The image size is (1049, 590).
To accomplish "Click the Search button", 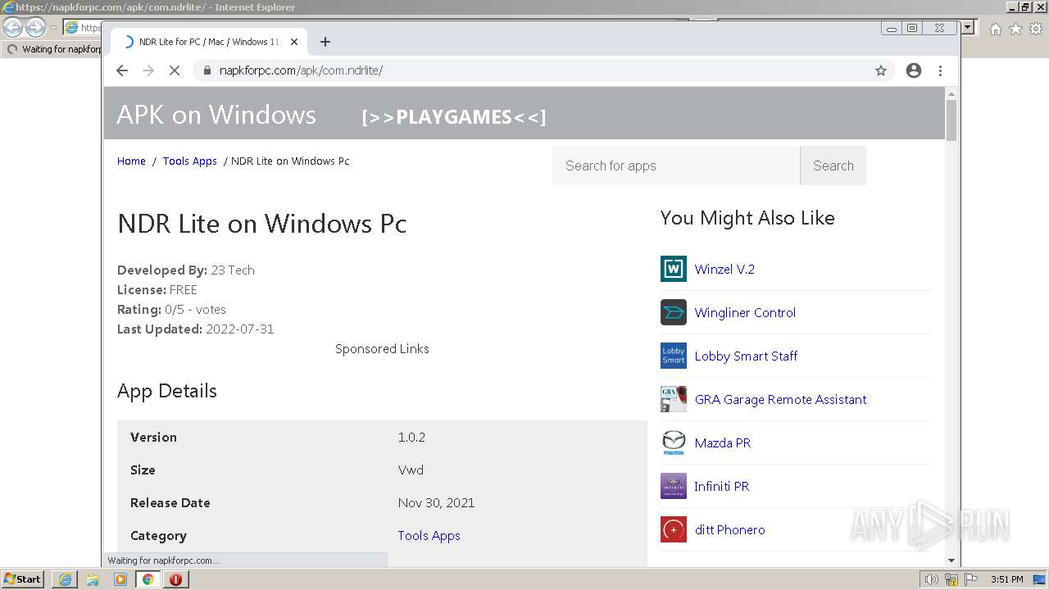I will click(833, 166).
